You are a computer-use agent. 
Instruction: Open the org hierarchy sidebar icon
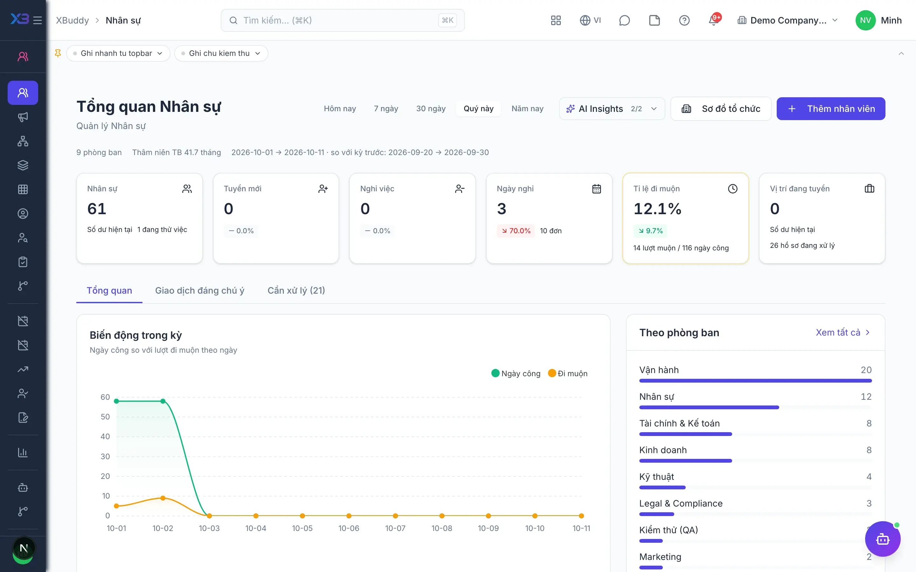23,141
